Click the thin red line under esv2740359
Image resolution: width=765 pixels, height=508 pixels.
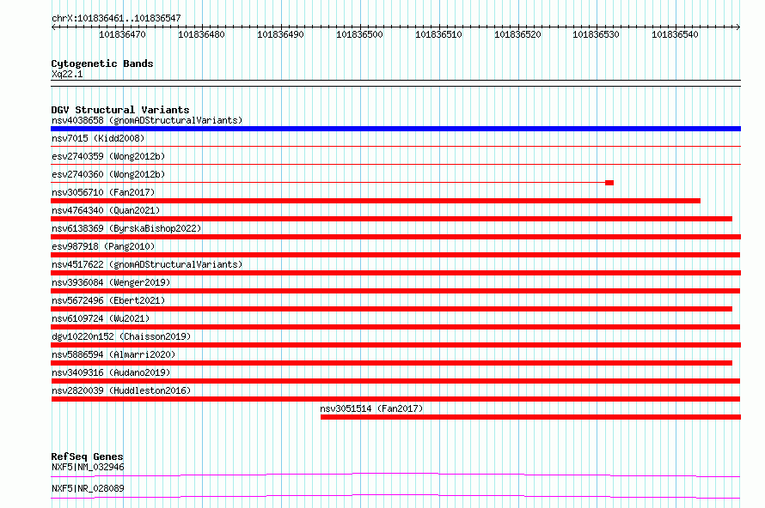point(395,164)
